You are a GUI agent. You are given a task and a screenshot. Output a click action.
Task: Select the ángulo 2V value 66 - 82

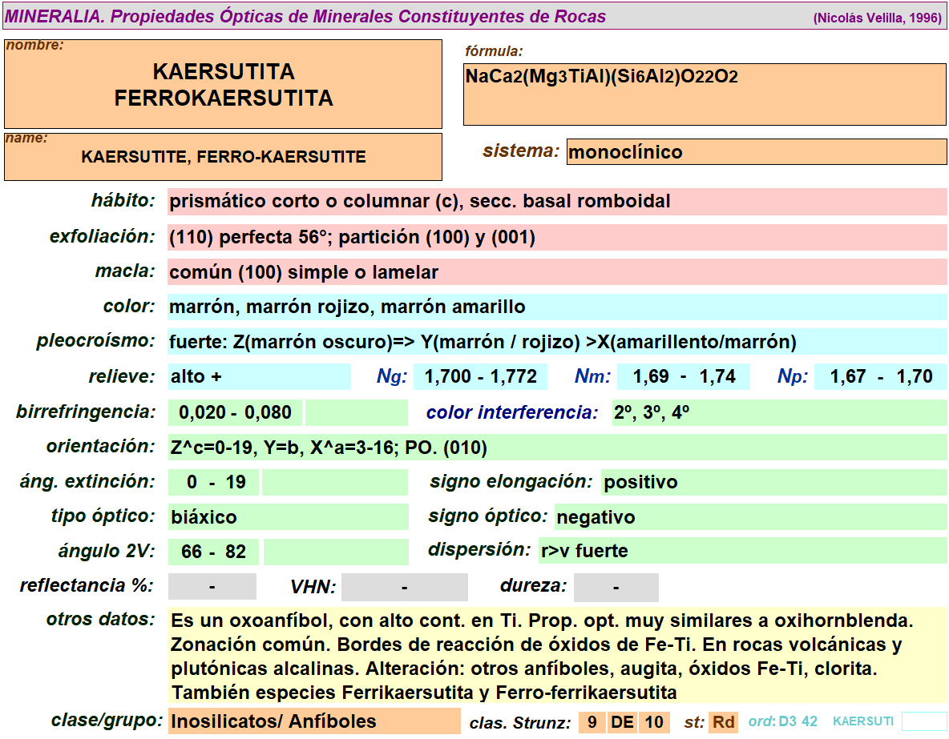[213, 552]
